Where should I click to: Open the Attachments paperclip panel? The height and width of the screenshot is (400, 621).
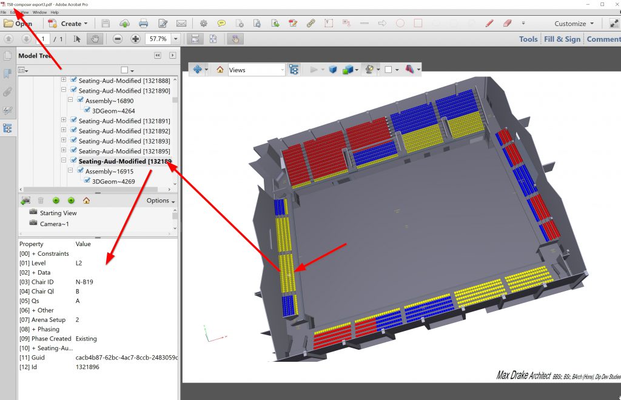[7, 92]
